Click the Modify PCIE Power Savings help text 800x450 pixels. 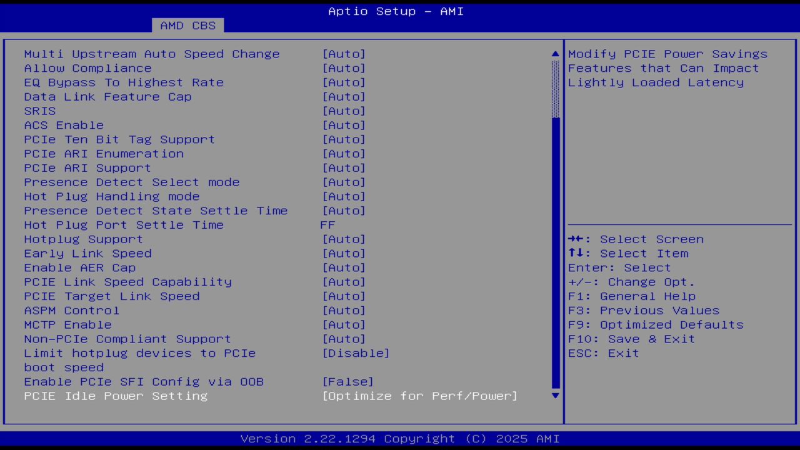[x=667, y=68]
